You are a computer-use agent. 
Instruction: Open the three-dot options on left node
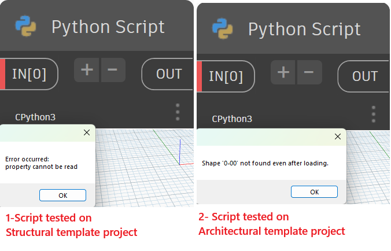[x=178, y=112]
